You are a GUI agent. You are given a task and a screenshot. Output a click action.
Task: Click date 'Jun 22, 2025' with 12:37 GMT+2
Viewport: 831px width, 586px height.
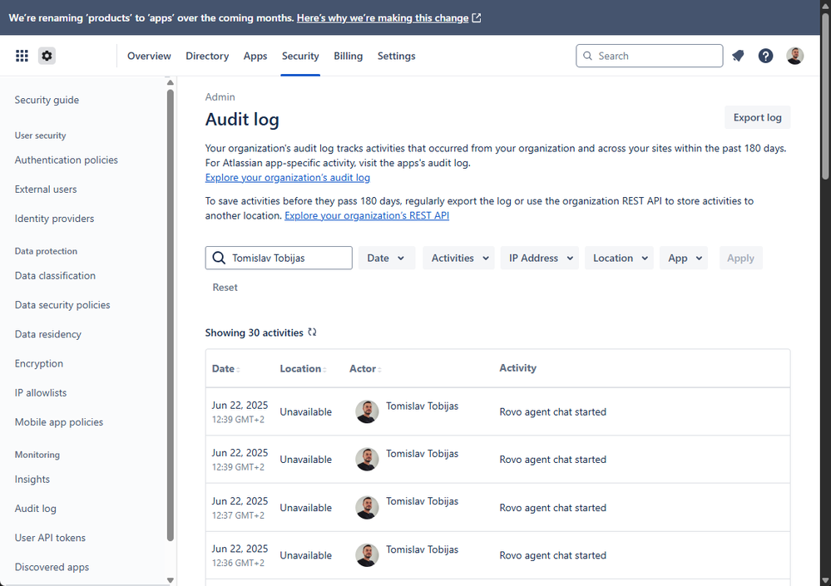pyautogui.click(x=240, y=500)
